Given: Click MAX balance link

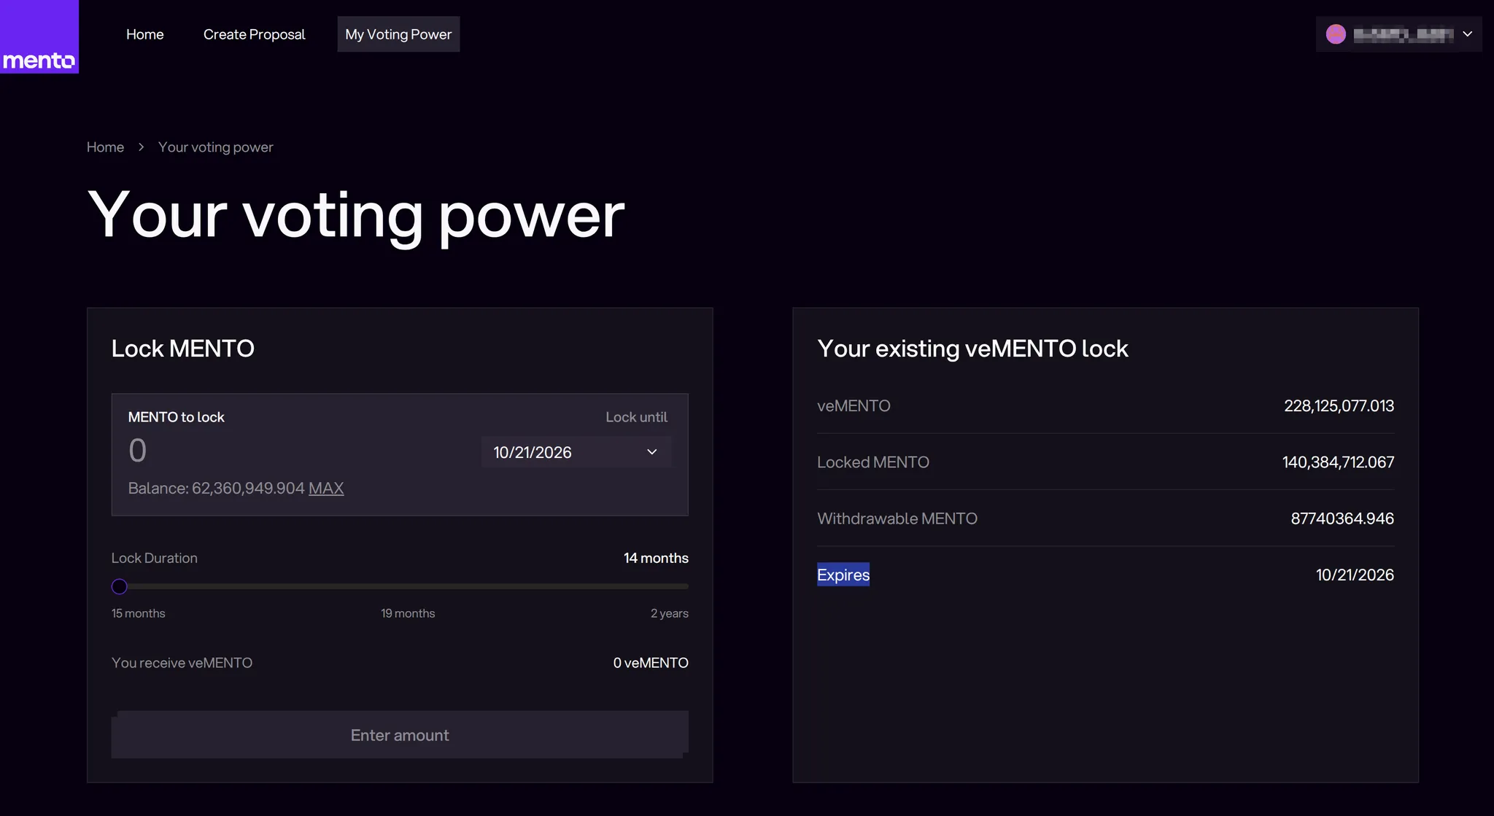Looking at the screenshot, I should [x=325, y=489].
